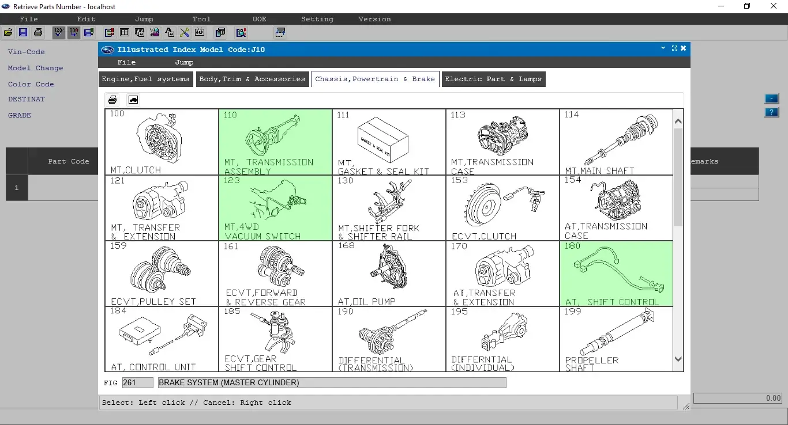Select the wrench and screwdriver tools icon

tap(185, 32)
